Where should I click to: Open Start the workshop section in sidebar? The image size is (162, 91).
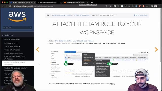12,39
